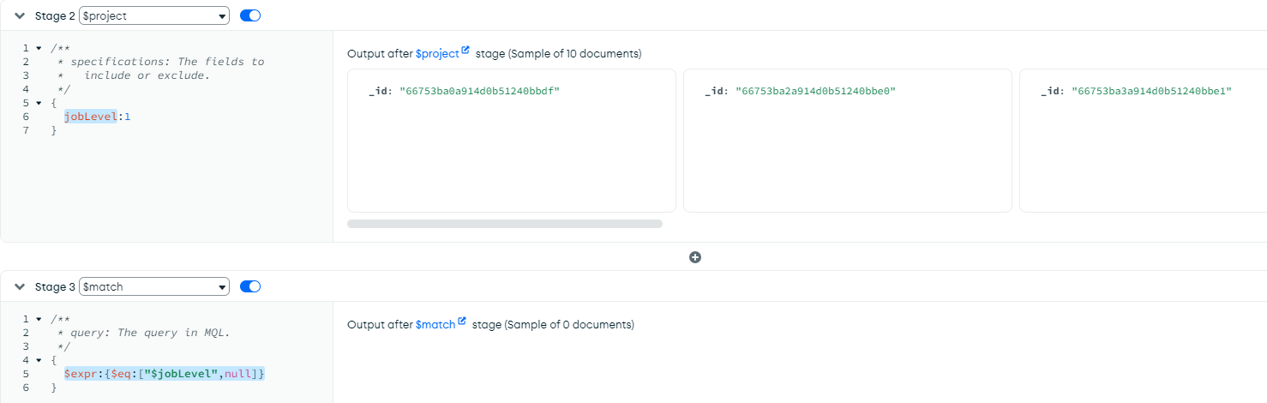
Task: Disable Stage 2 with its toggle switch
Action: tap(250, 15)
